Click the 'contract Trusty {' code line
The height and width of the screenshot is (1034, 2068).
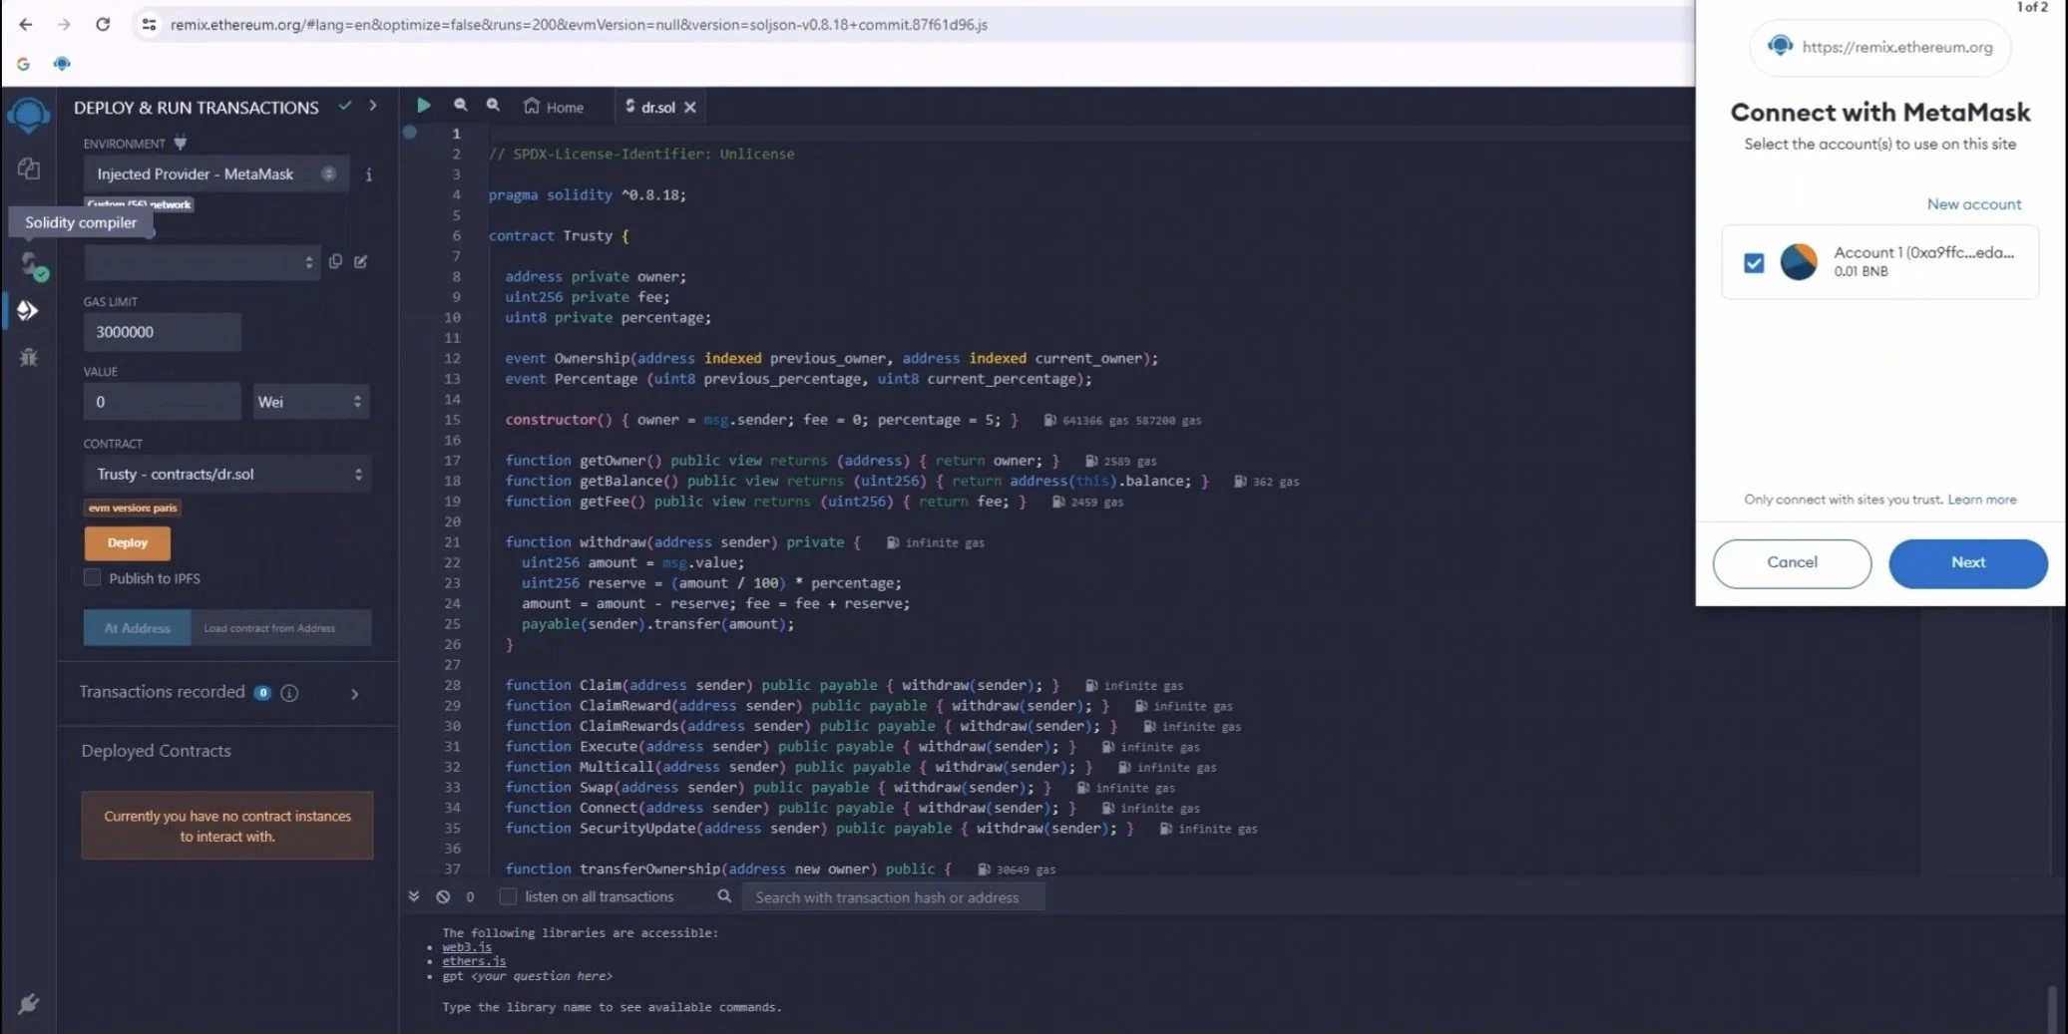coord(559,236)
